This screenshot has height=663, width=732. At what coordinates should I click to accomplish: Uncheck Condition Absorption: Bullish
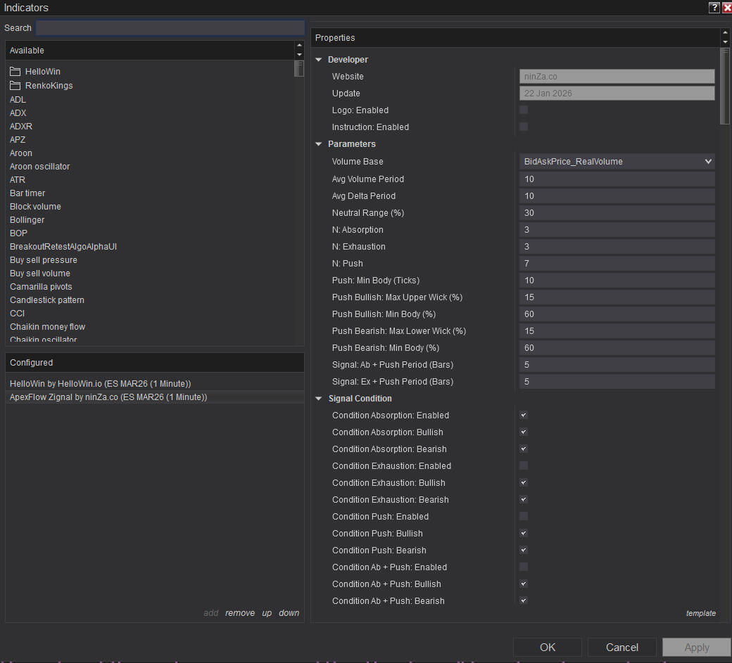(x=524, y=432)
